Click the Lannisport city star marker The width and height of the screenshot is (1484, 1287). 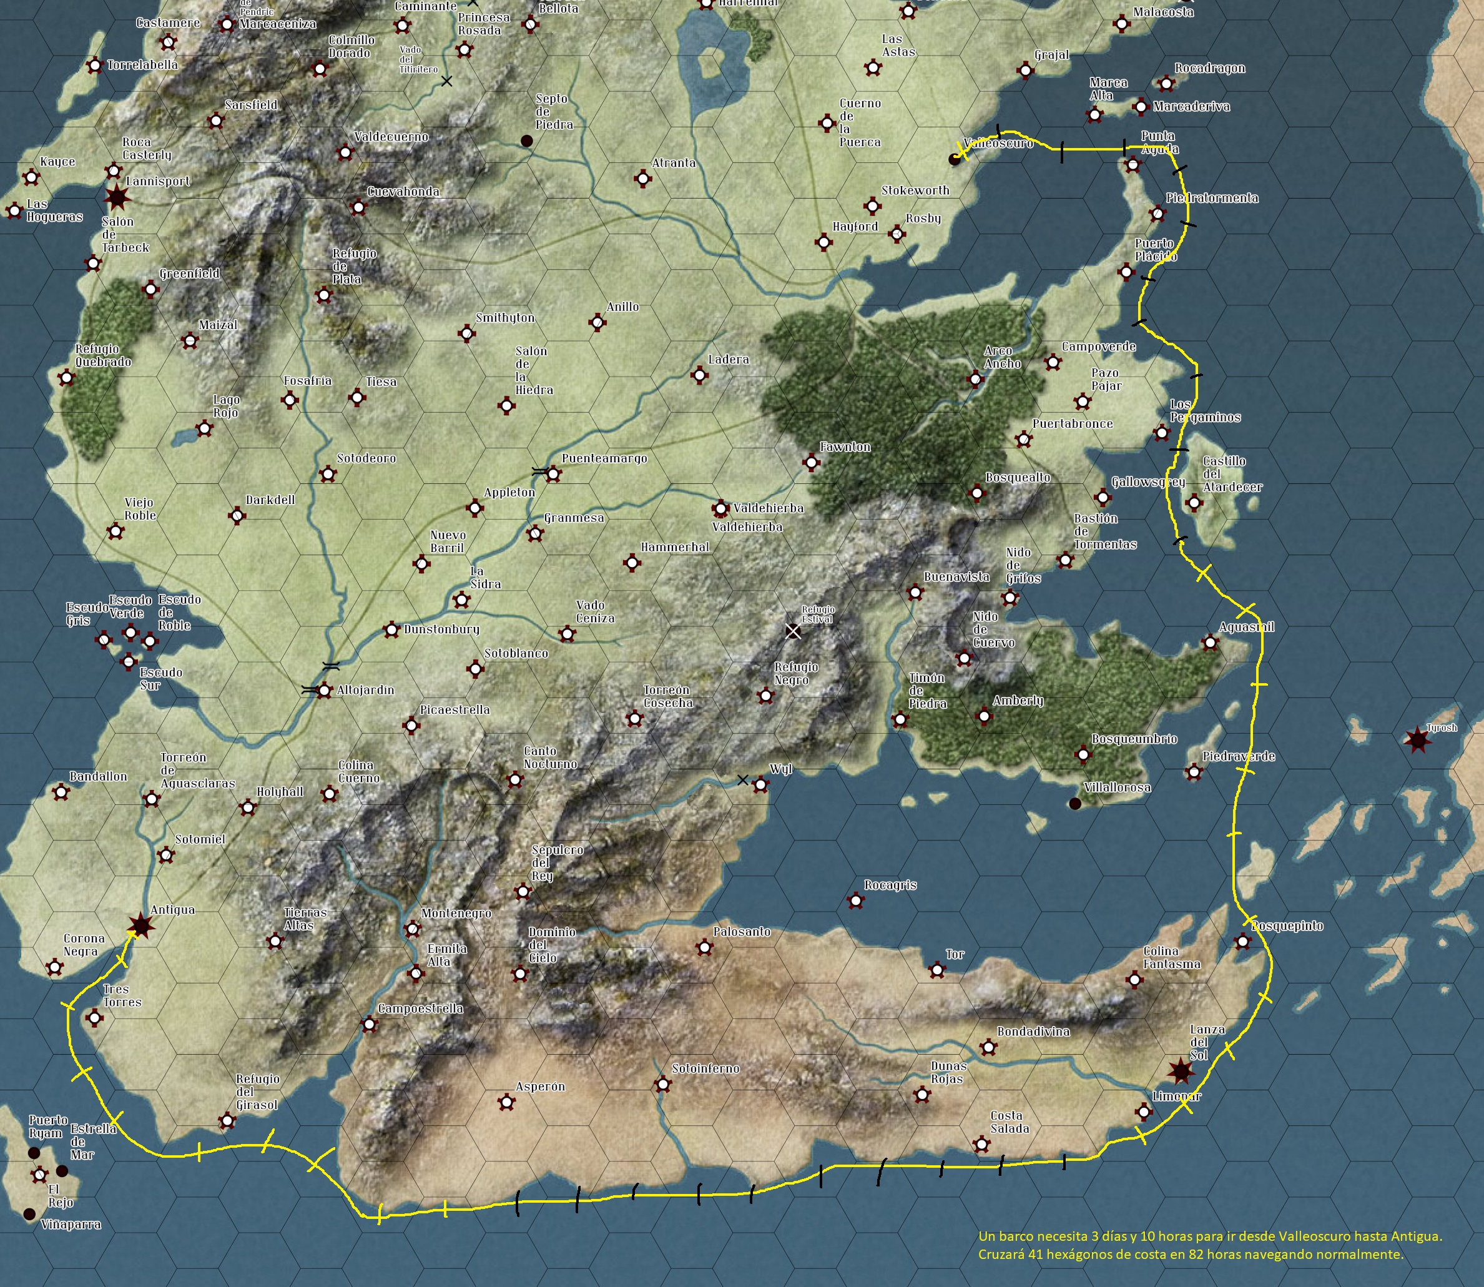(116, 196)
